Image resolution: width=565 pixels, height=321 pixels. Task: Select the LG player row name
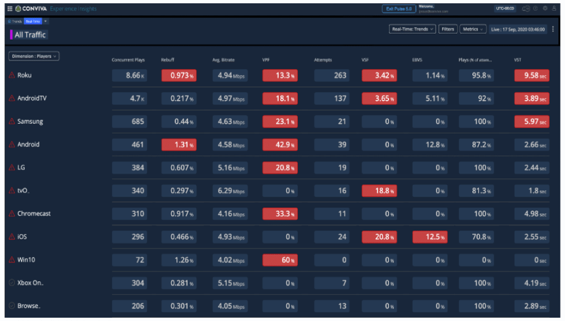[22, 167]
